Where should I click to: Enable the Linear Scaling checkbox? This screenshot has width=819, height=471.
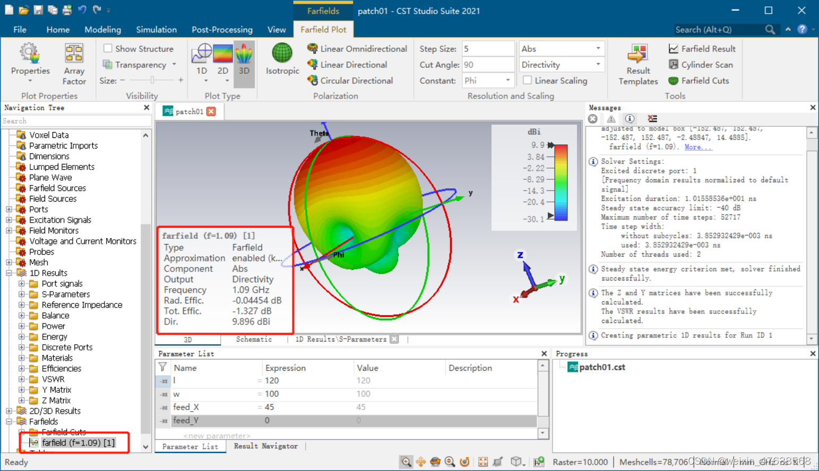tap(527, 80)
